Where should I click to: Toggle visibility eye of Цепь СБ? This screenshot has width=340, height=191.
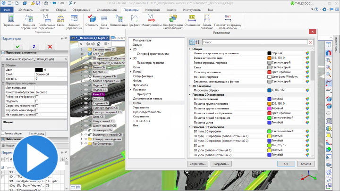click(86, 117)
